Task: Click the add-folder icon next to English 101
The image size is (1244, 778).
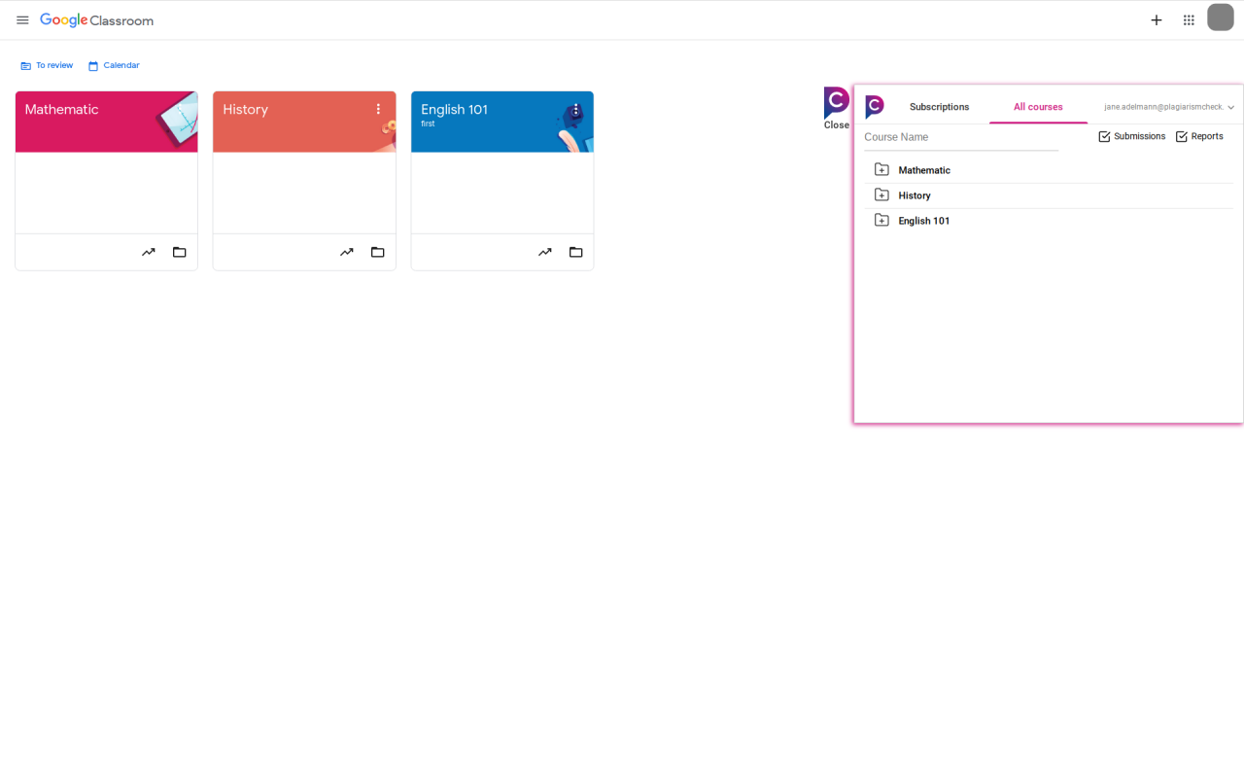Action: 881,219
